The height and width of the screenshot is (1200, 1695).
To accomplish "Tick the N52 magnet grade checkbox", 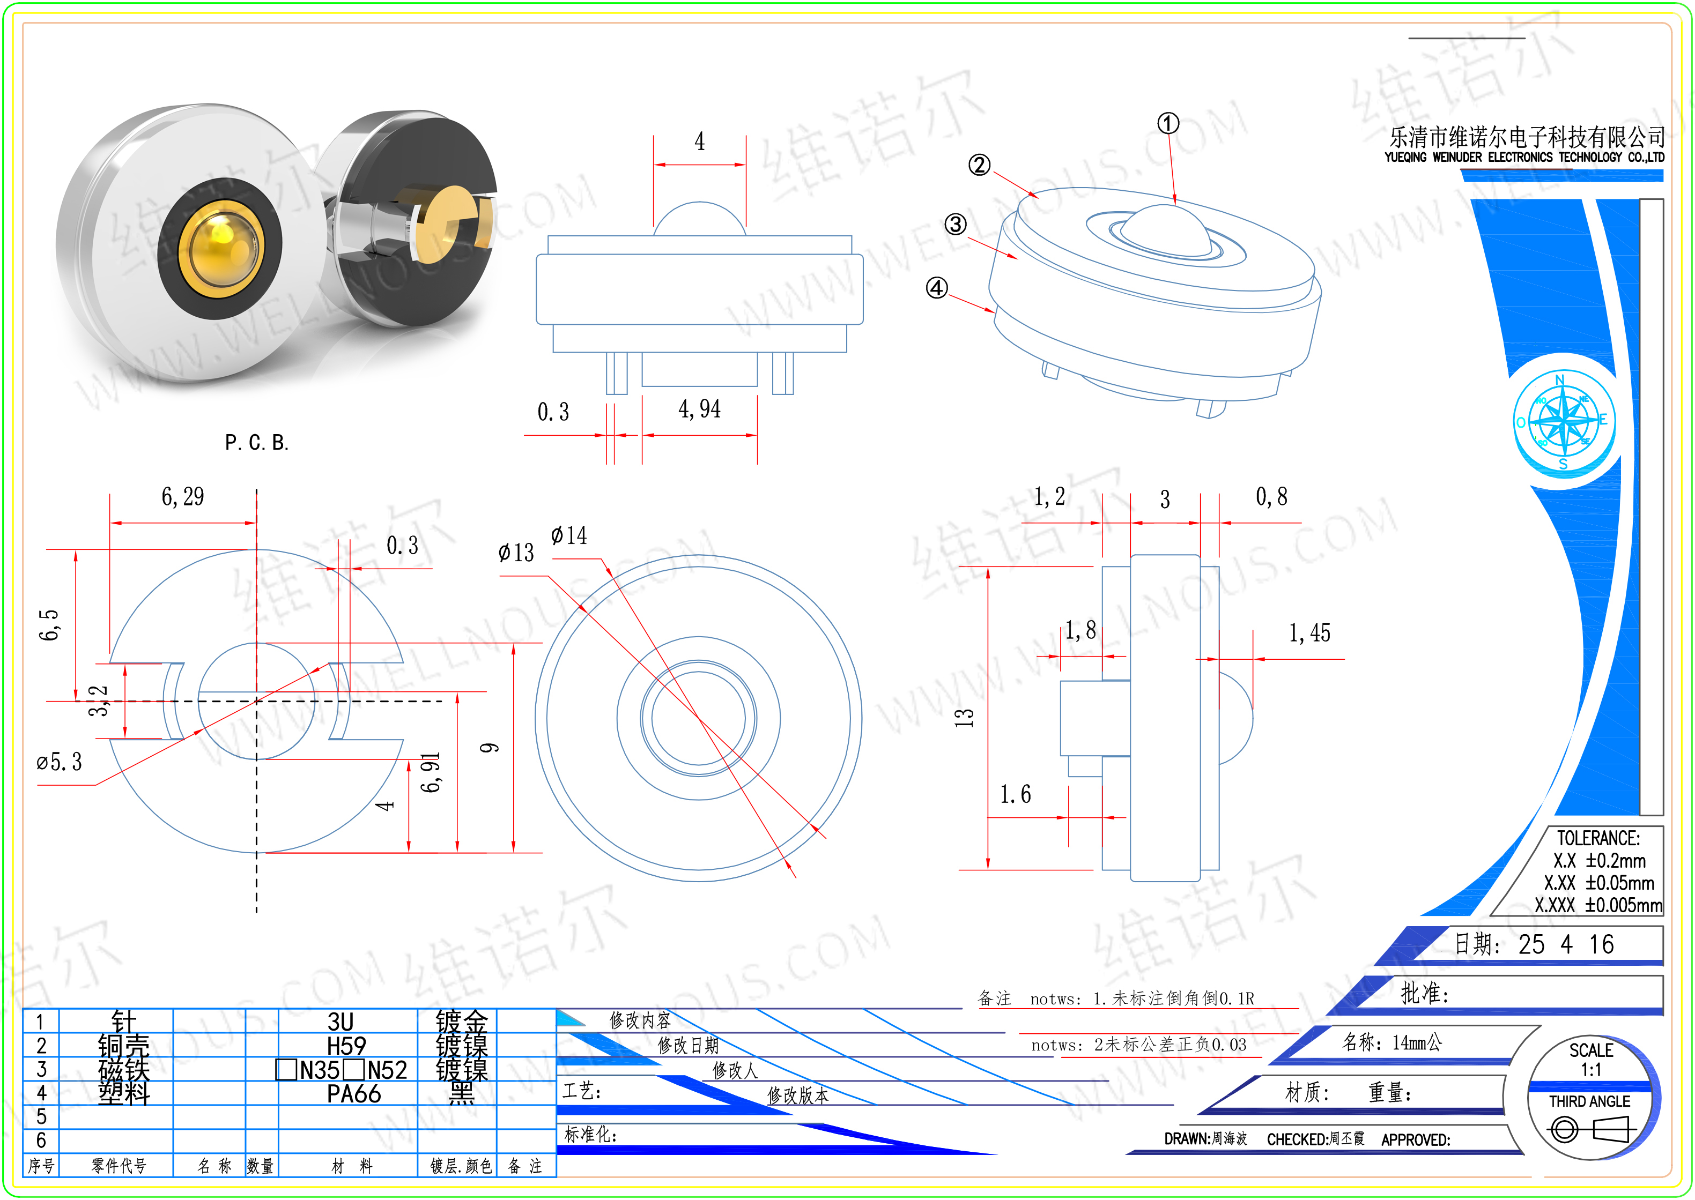I will click(x=354, y=1069).
